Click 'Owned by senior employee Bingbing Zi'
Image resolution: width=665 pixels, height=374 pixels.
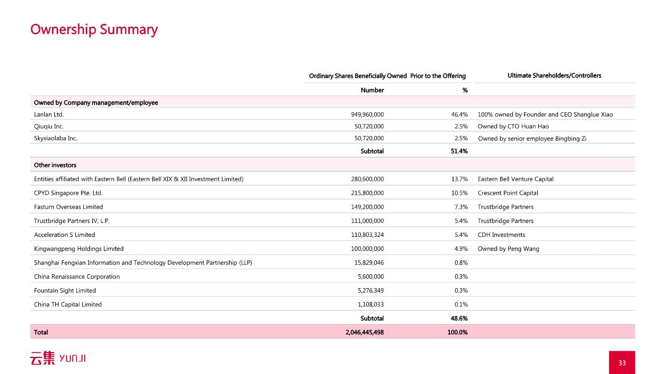click(x=532, y=138)
